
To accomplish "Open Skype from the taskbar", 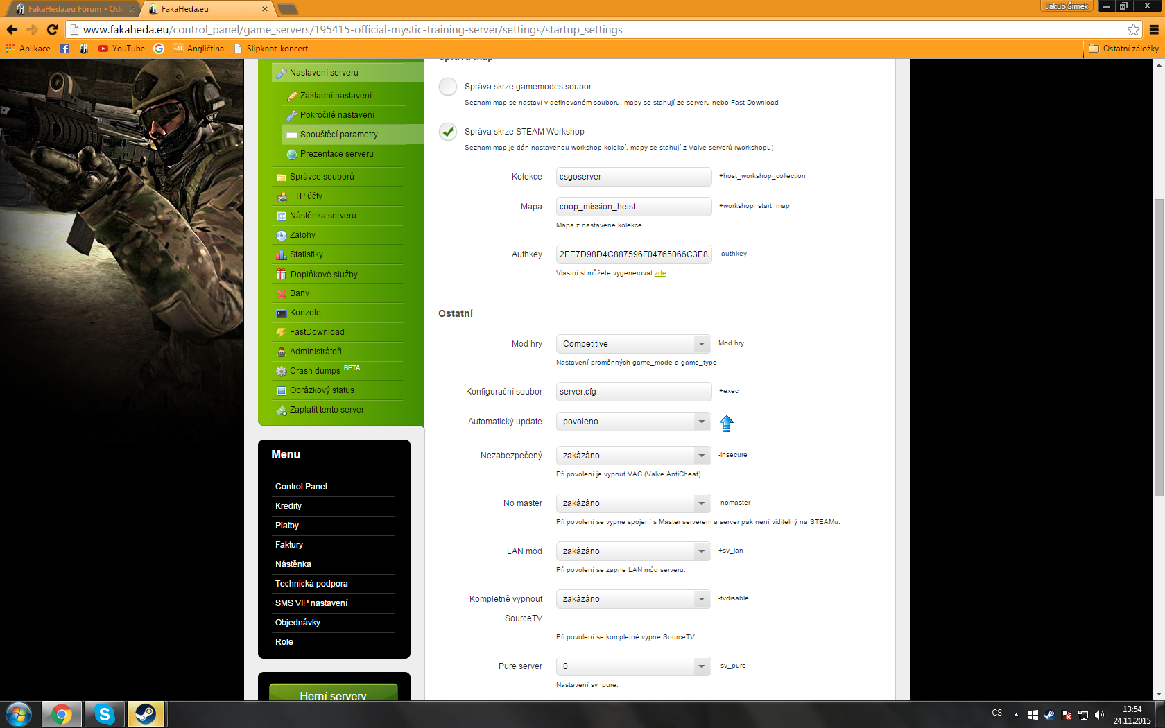I will (x=104, y=714).
